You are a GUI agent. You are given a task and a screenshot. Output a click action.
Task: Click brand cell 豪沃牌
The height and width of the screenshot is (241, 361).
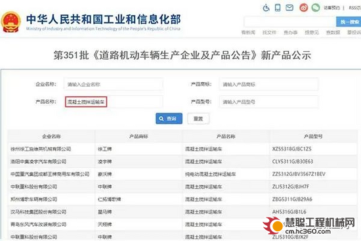[105, 174]
